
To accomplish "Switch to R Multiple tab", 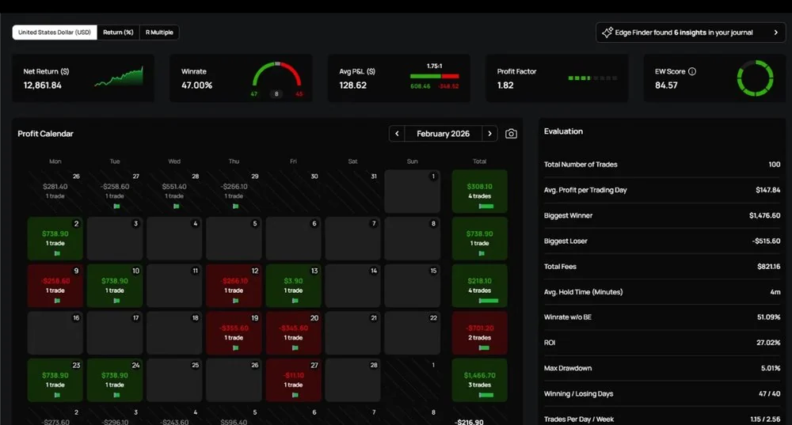I will (x=159, y=32).
